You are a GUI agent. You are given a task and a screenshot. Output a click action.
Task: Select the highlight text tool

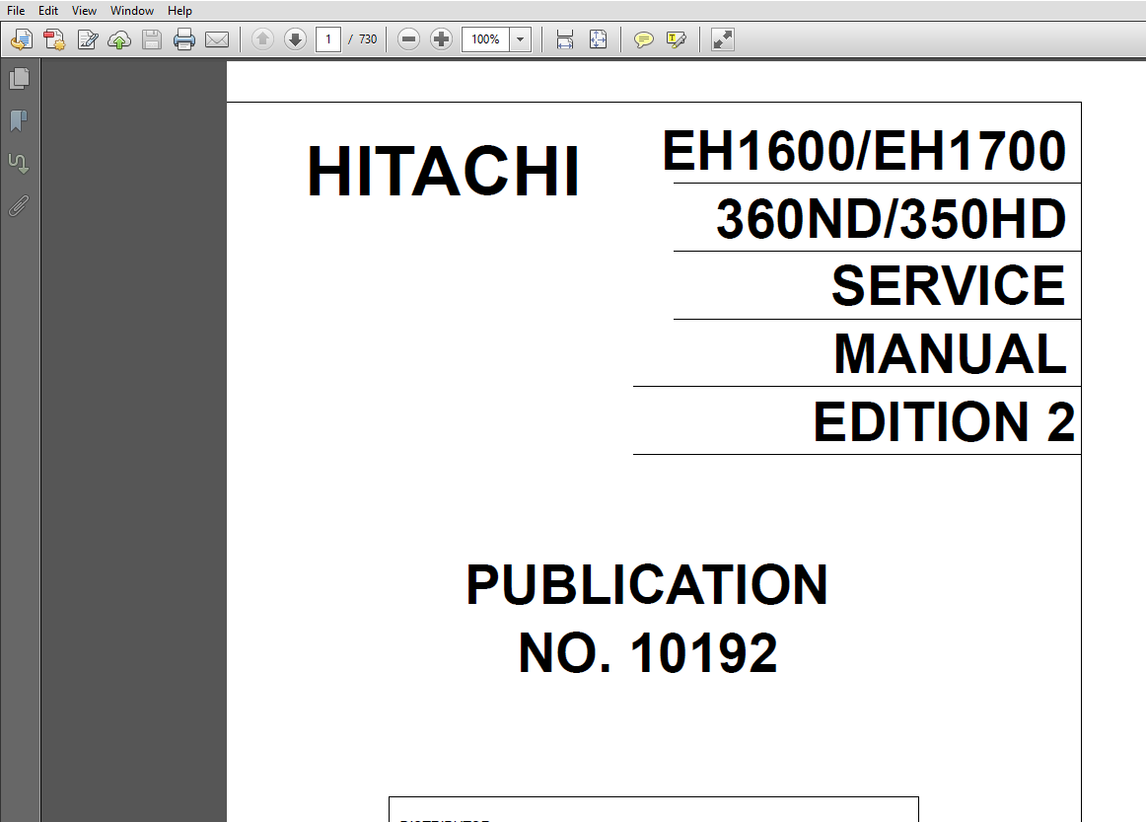pyautogui.click(x=676, y=39)
